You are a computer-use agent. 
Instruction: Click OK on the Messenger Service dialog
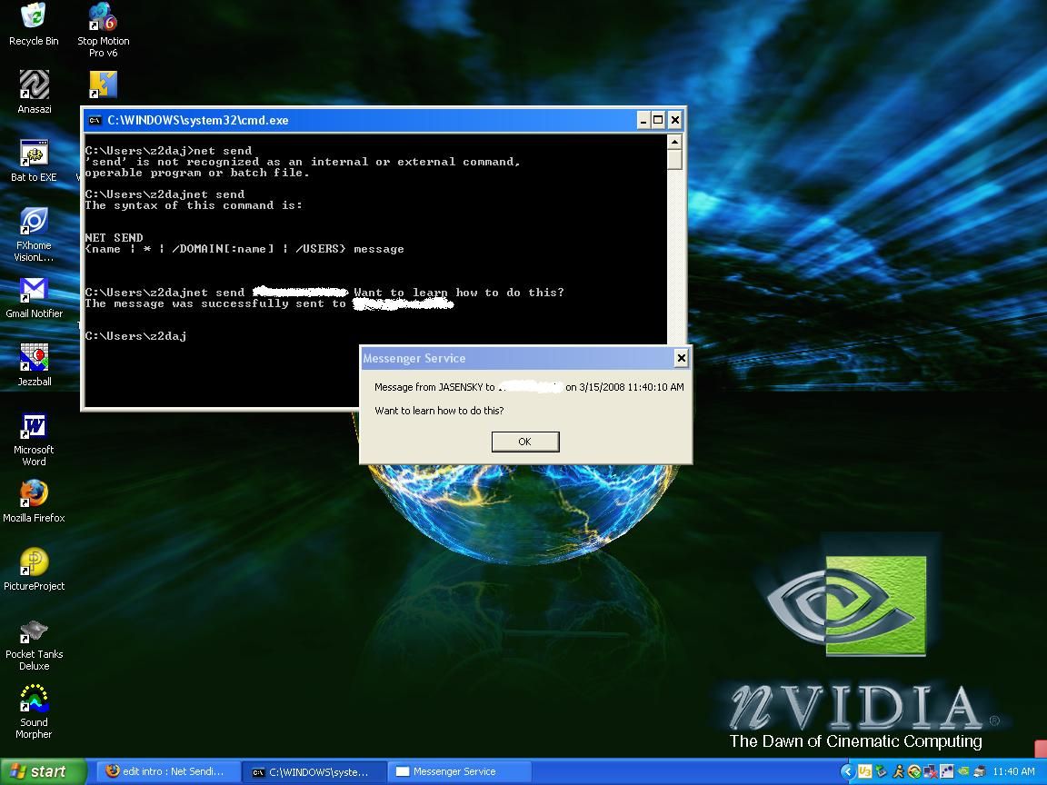coord(525,442)
